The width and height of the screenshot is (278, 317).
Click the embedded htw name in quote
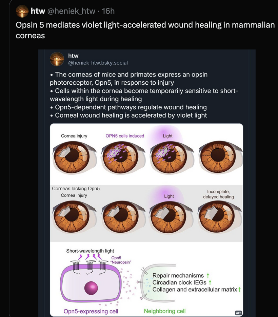coord(73,56)
